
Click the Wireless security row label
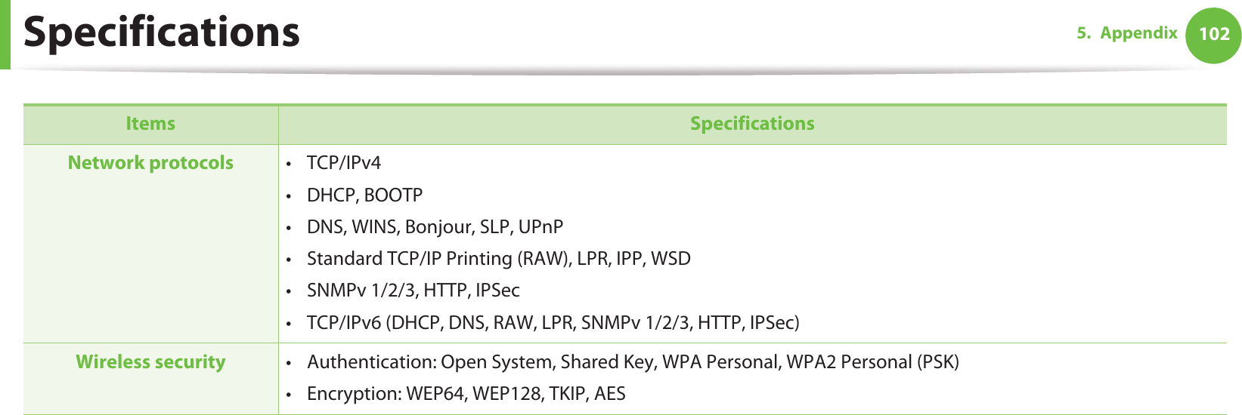[x=150, y=362]
